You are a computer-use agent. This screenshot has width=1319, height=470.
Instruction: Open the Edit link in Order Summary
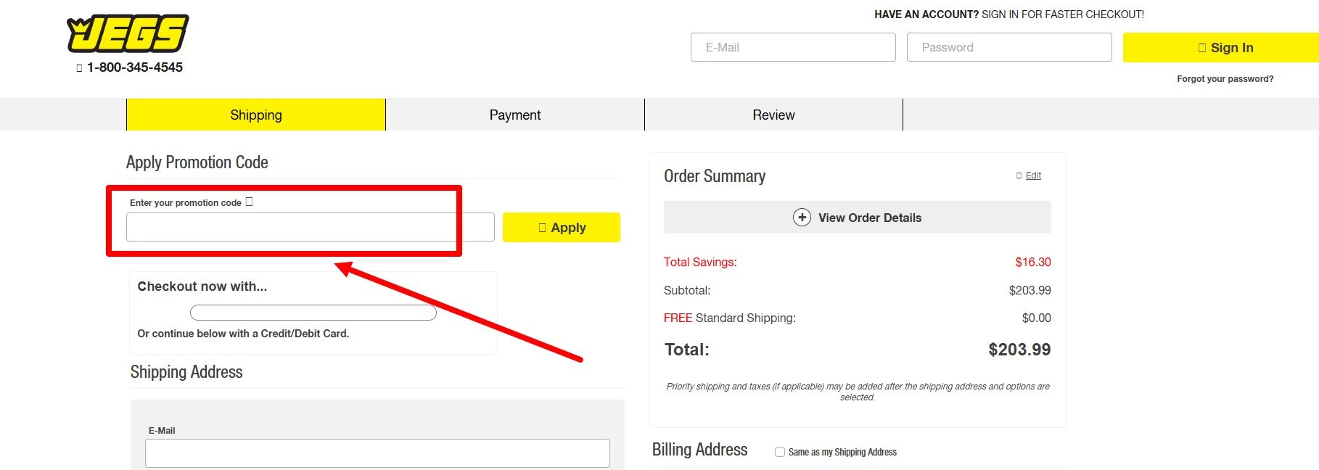1033,176
